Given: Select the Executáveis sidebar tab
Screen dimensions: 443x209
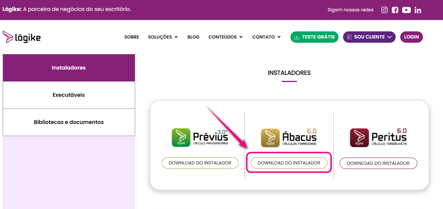Looking at the screenshot, I should (x=69, y=95).
